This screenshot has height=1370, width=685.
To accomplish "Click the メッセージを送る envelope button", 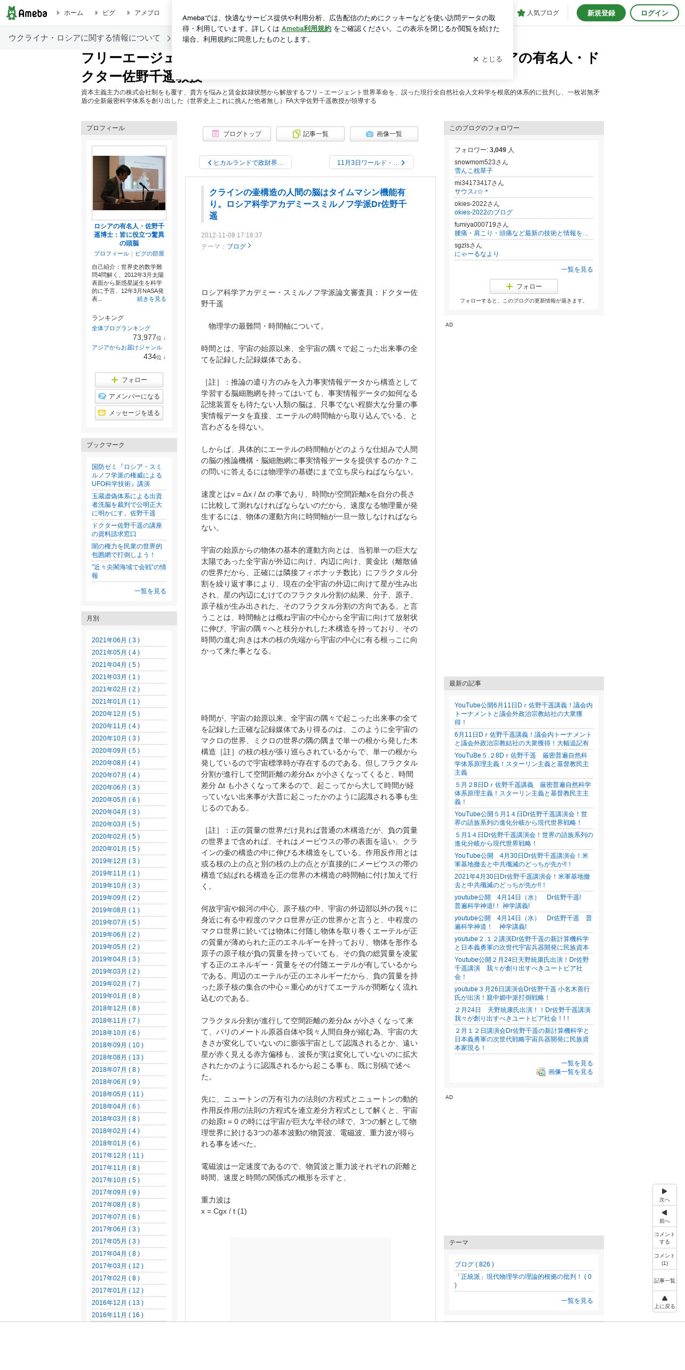I will [129, 413].
